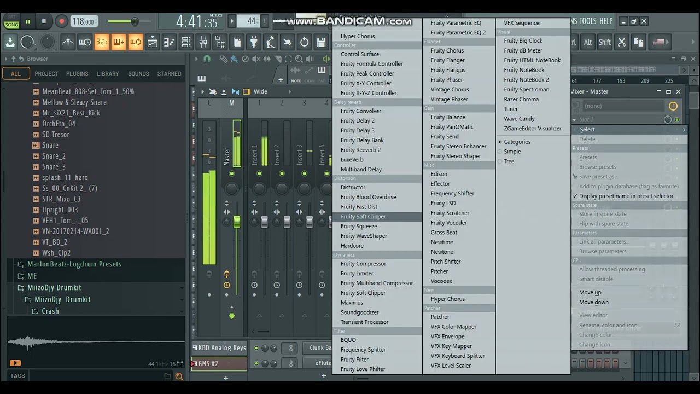Open the mixer view icon in toolbar

(x=203, y=42)
